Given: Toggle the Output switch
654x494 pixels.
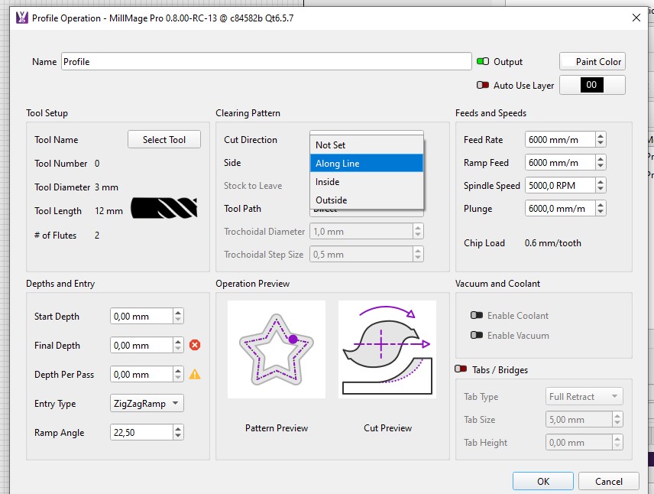Looking at the screenshot, I should point(483,62).
